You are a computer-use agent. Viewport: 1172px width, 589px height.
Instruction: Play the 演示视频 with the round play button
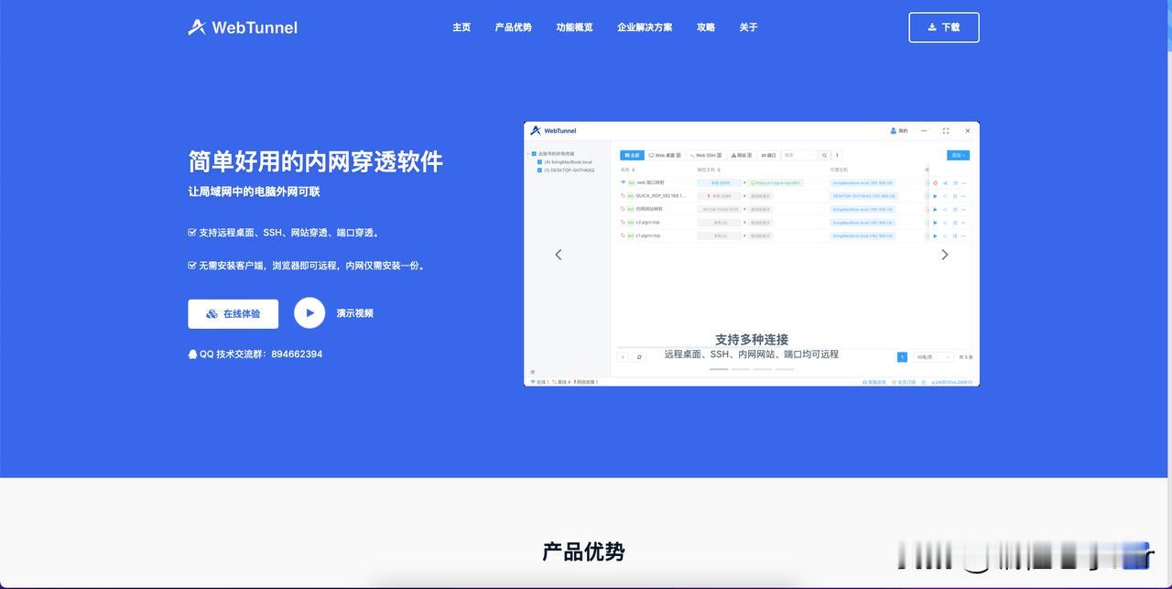(x=309, y=312)
